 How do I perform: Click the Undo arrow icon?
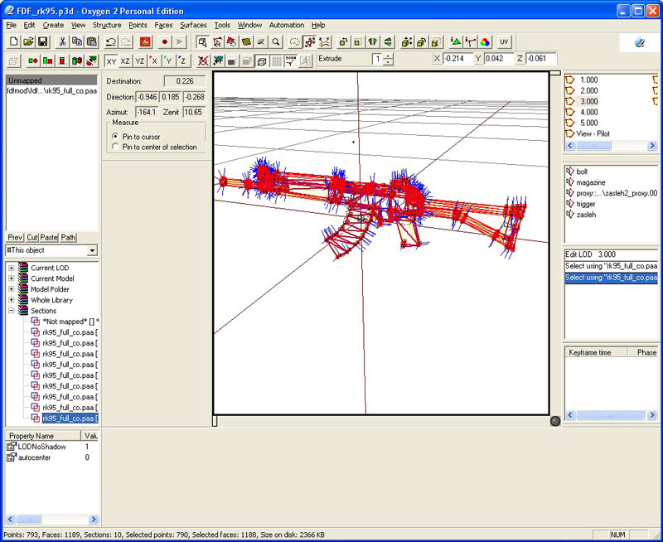pos(110,41)
